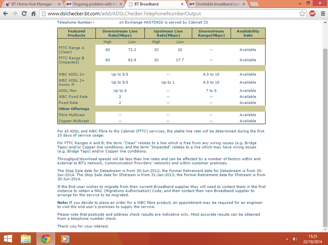Close the BT Broadband tab
The image size is (328, 245).
click(x=182, y=4)
